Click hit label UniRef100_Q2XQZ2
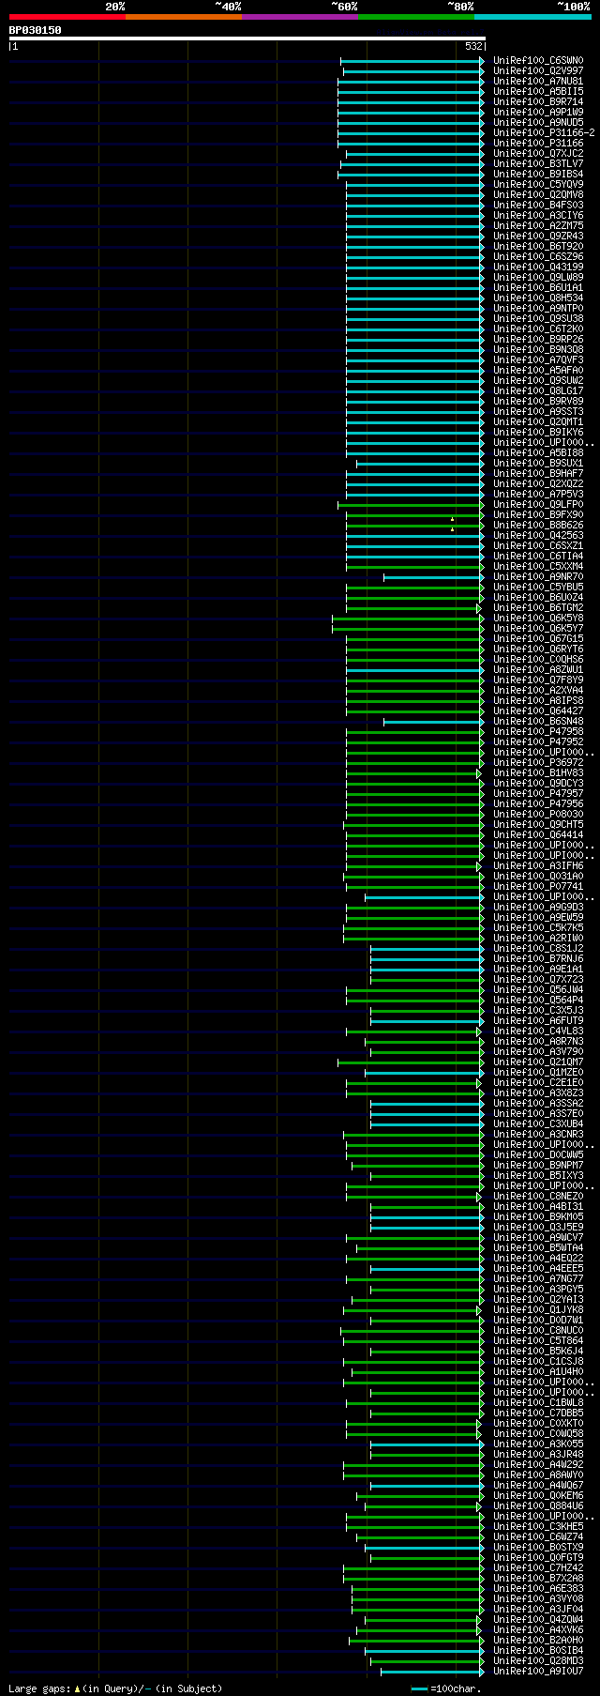600x1696 pixels. pyautogui.click(x=538, y=484)
